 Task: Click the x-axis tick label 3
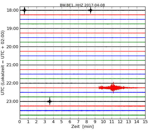click(x=45, y=122)
